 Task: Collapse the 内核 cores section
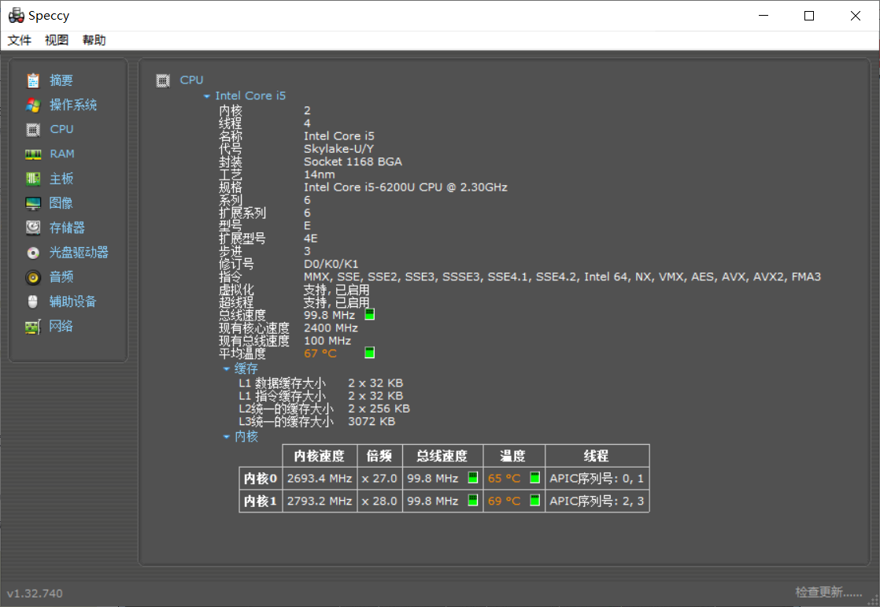point(226,436)
